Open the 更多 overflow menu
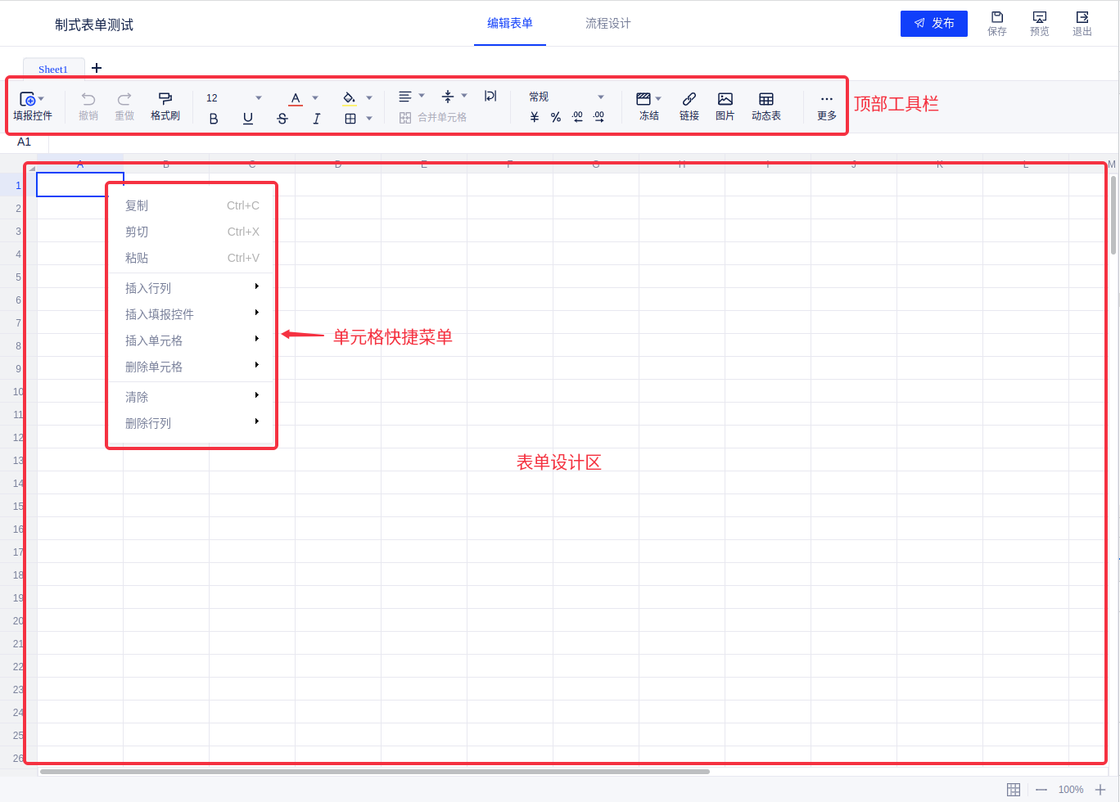Viewport: 1120px width, 802px height. [x=826, y=106]
